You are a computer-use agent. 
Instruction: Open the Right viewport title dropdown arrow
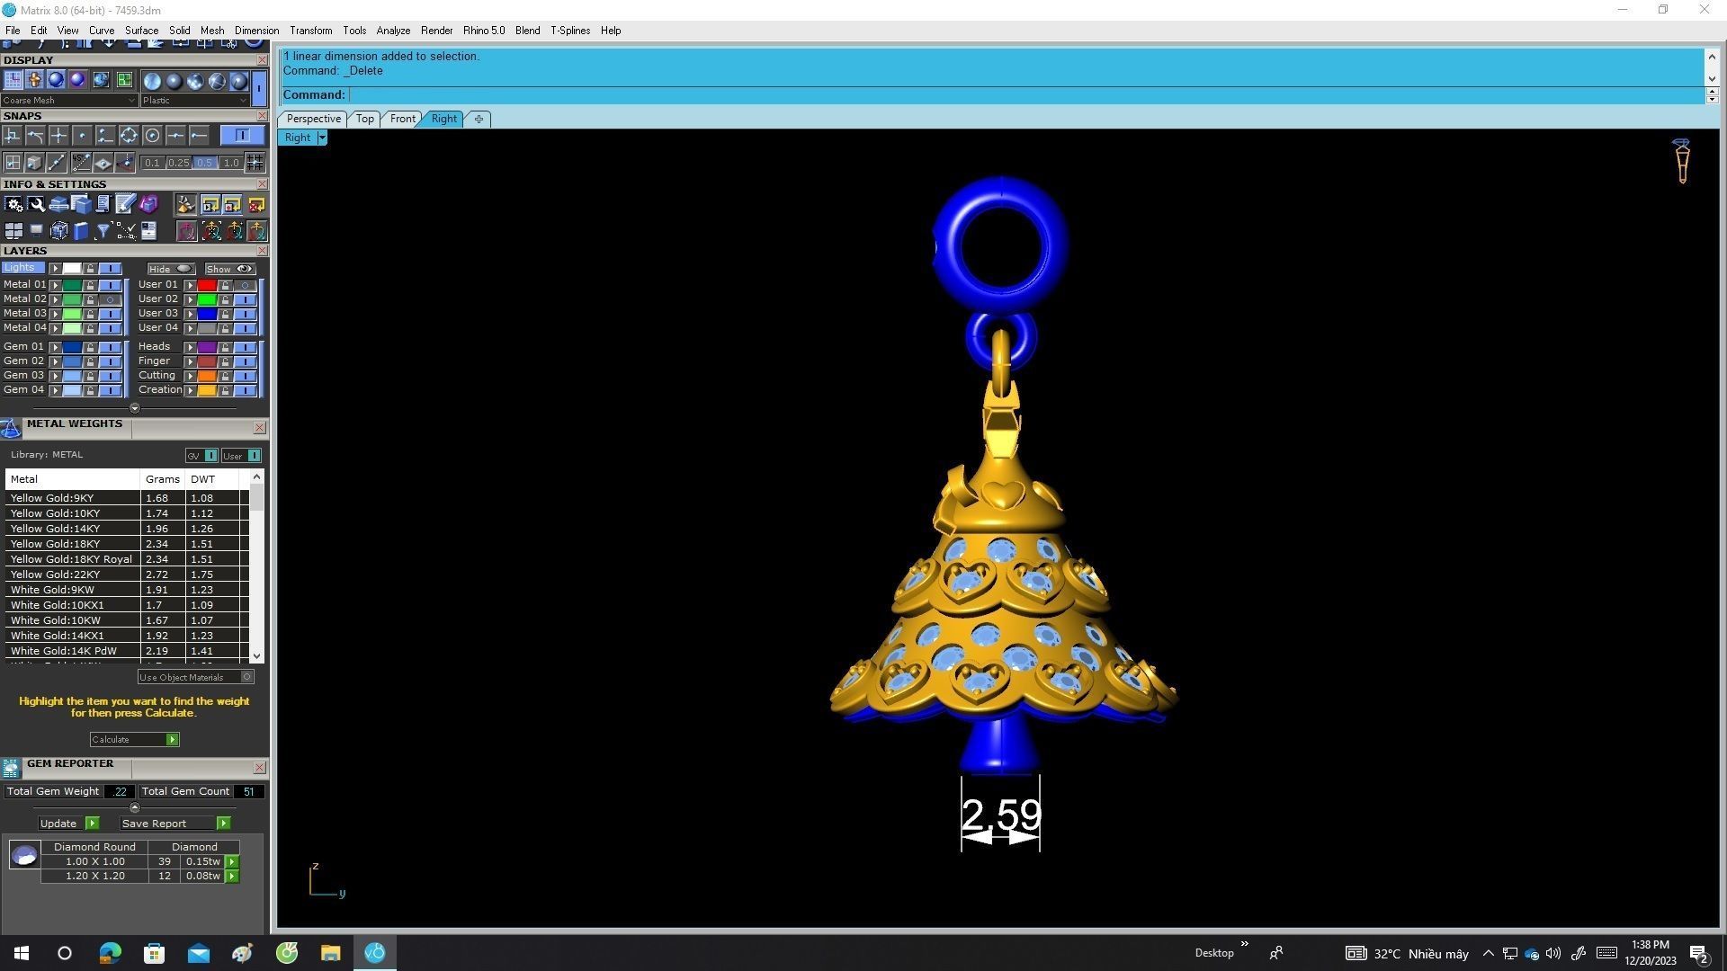click(x=322, y=138)
